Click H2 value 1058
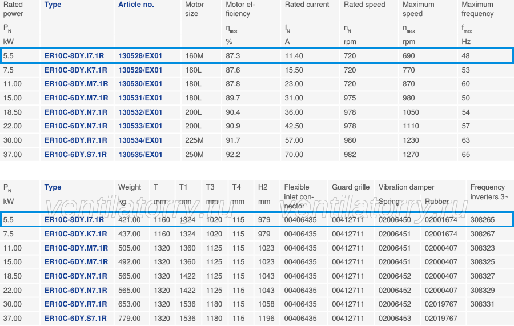The image size is (514, 326). pos(266,304)
